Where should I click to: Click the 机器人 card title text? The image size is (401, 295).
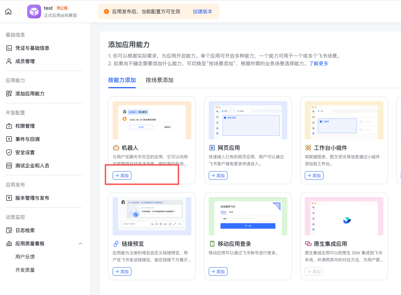130,148
